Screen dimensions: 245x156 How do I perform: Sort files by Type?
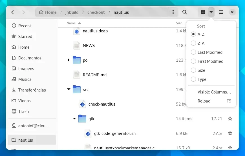211,79
